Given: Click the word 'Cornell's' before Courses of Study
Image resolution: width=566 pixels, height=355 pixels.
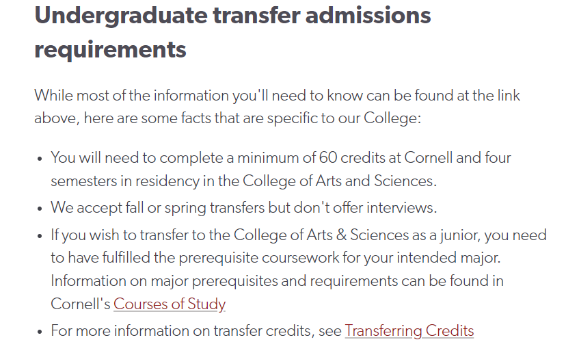Looking at the screenshot, I should tap(81, 304).
